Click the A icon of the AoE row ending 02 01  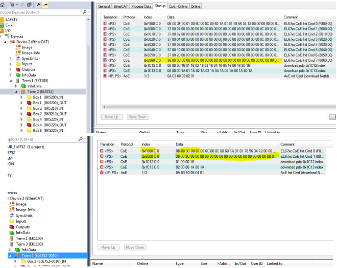105,76
